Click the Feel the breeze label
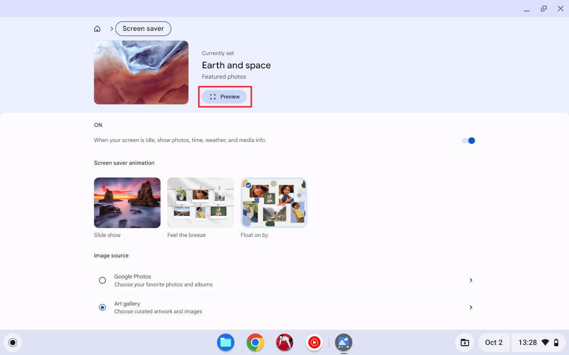Screen dimensions: 569x355 [x=186, y=235]
